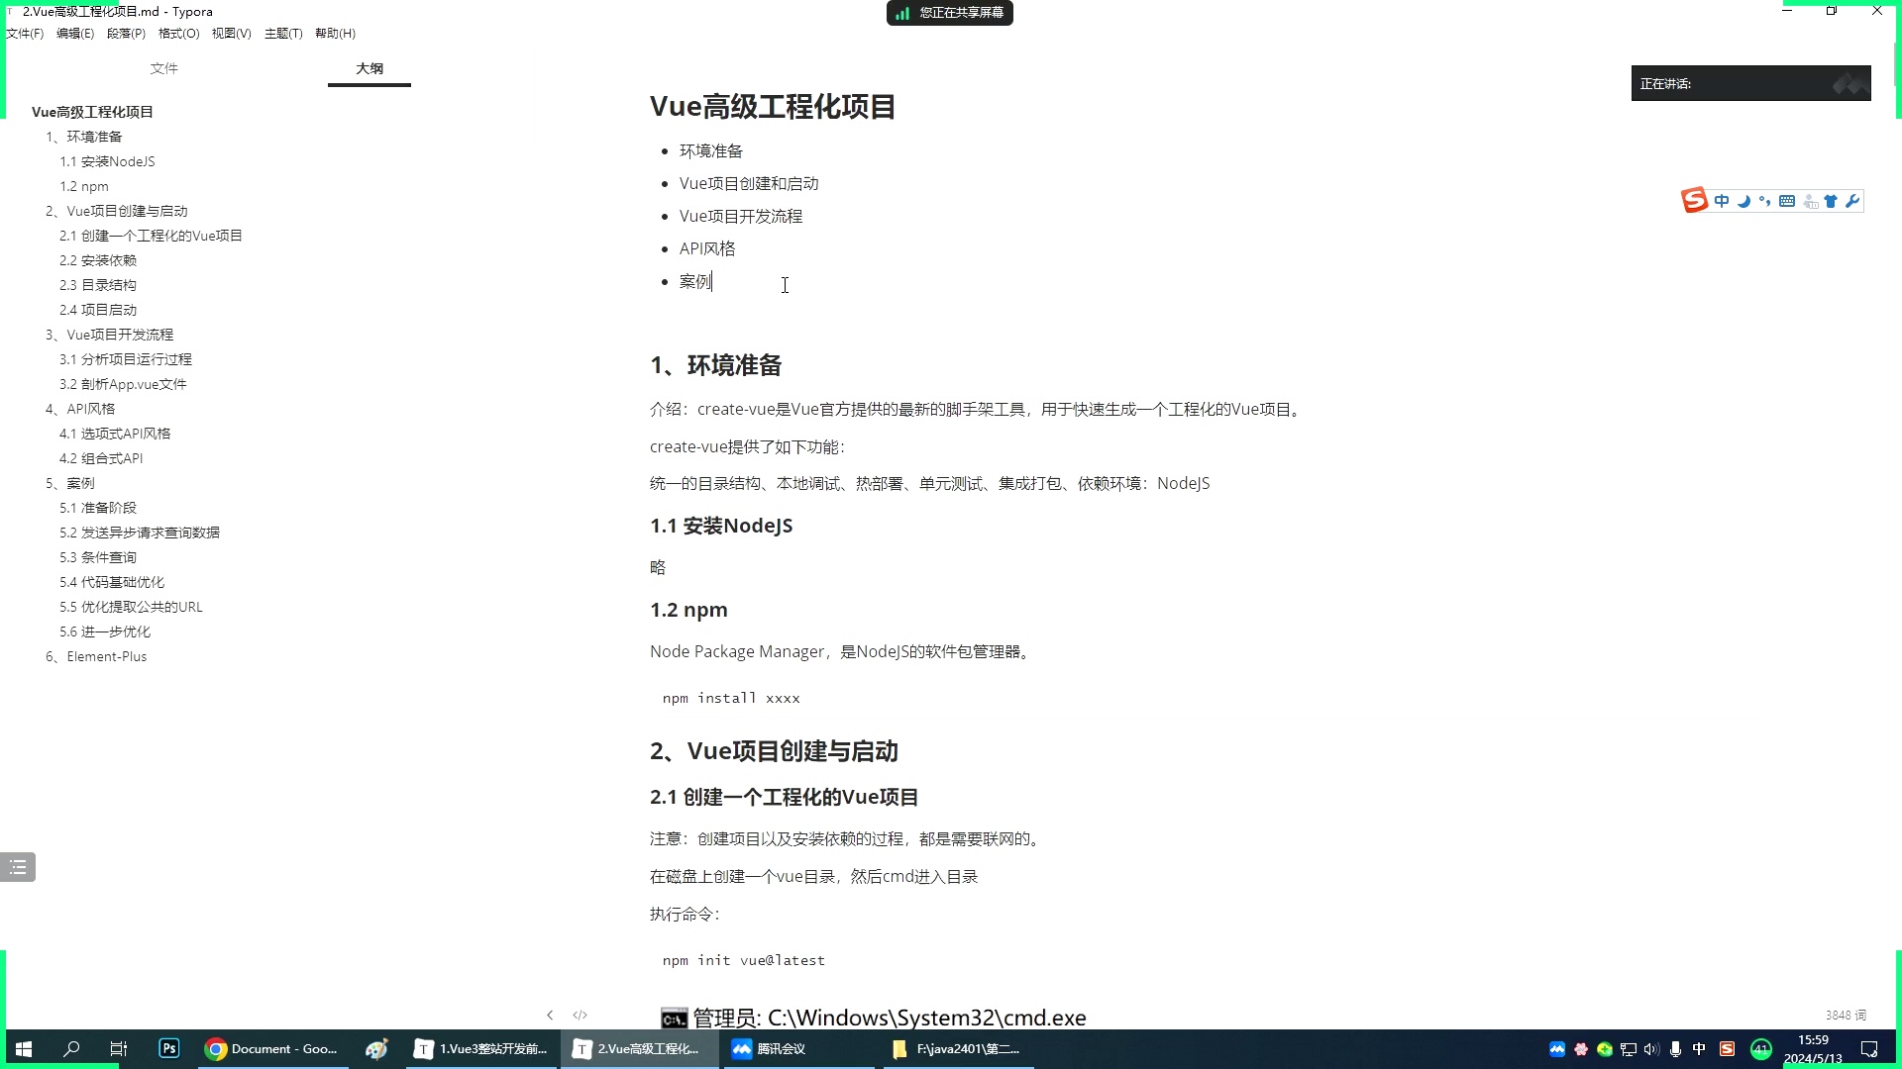Click the outline panel icon at bottom-left
The width and height of the screenshot is (1902, 1069).
(x=18, y=866)
